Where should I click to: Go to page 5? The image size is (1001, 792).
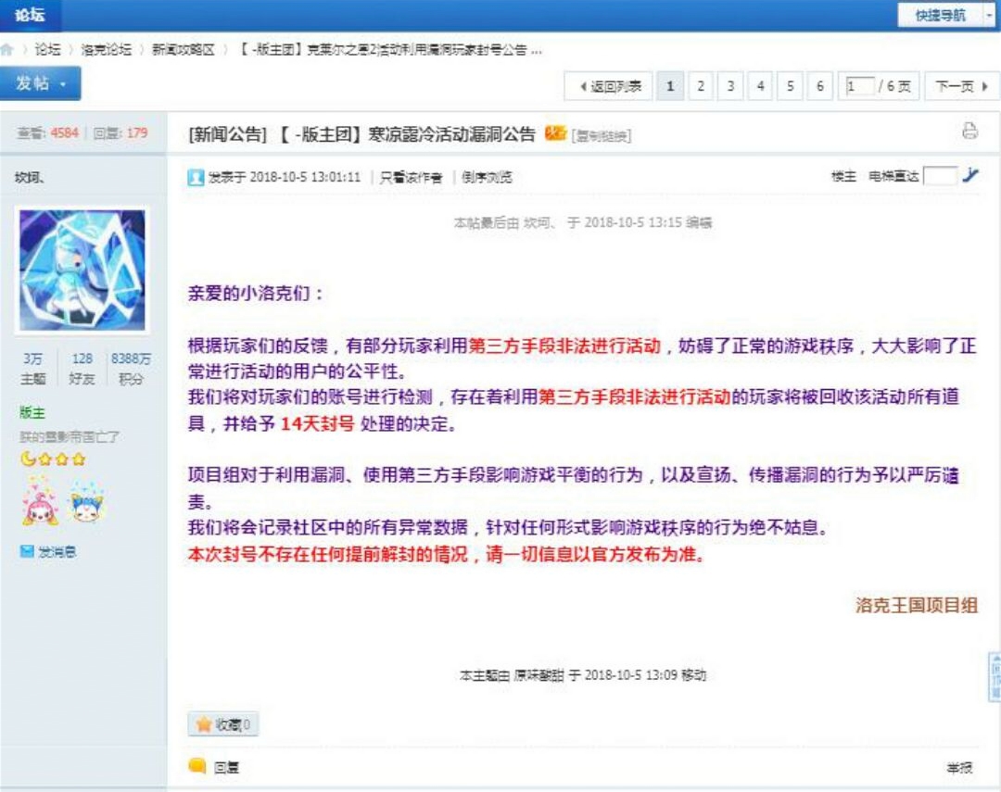[x=791, y=86]
